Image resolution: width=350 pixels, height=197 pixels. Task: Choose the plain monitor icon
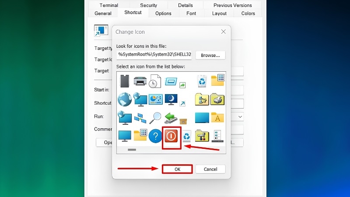tap(125, 136)
